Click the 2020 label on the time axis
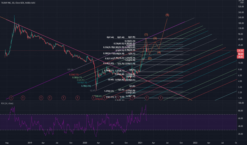 tap(85, 143)
